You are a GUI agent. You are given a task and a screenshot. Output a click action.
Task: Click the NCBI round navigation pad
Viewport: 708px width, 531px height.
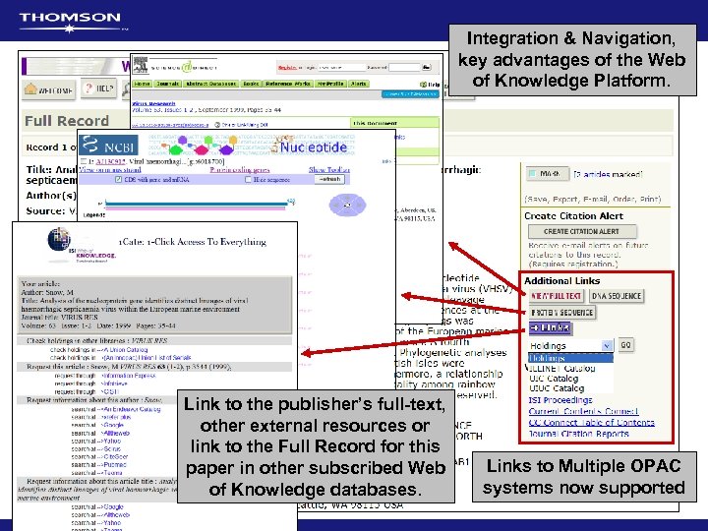pos(347,205)
